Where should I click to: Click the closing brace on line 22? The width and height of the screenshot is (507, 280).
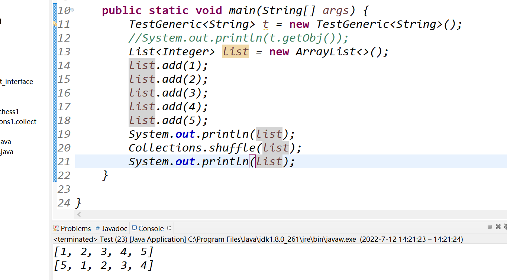pyautogui.click(x=105, y=175)
